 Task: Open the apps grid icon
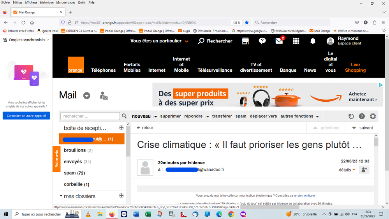(x=296, y=41)
